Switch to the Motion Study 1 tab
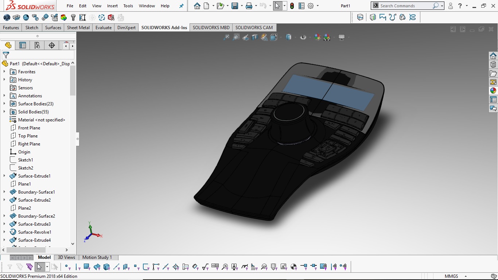 point(97,257)
